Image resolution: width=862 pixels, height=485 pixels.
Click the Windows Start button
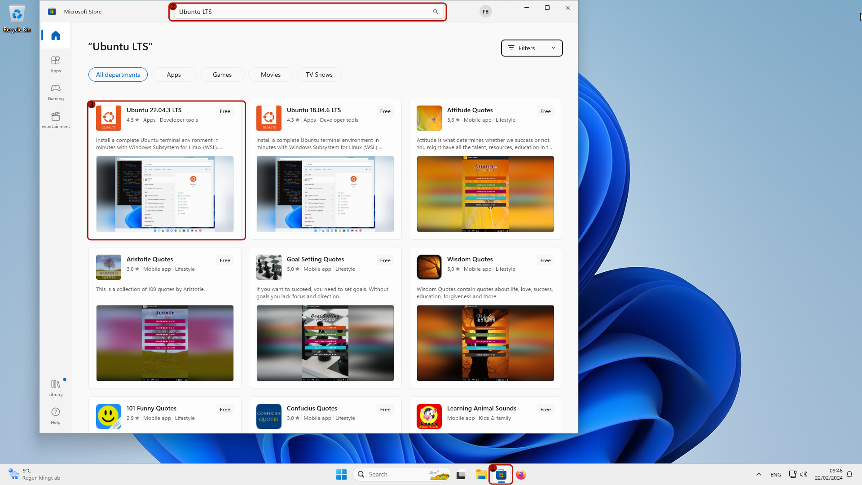tap(341, 474)
